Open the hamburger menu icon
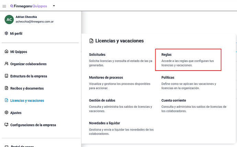Screen dimensions: 237x147 click(x=4, y=6)
